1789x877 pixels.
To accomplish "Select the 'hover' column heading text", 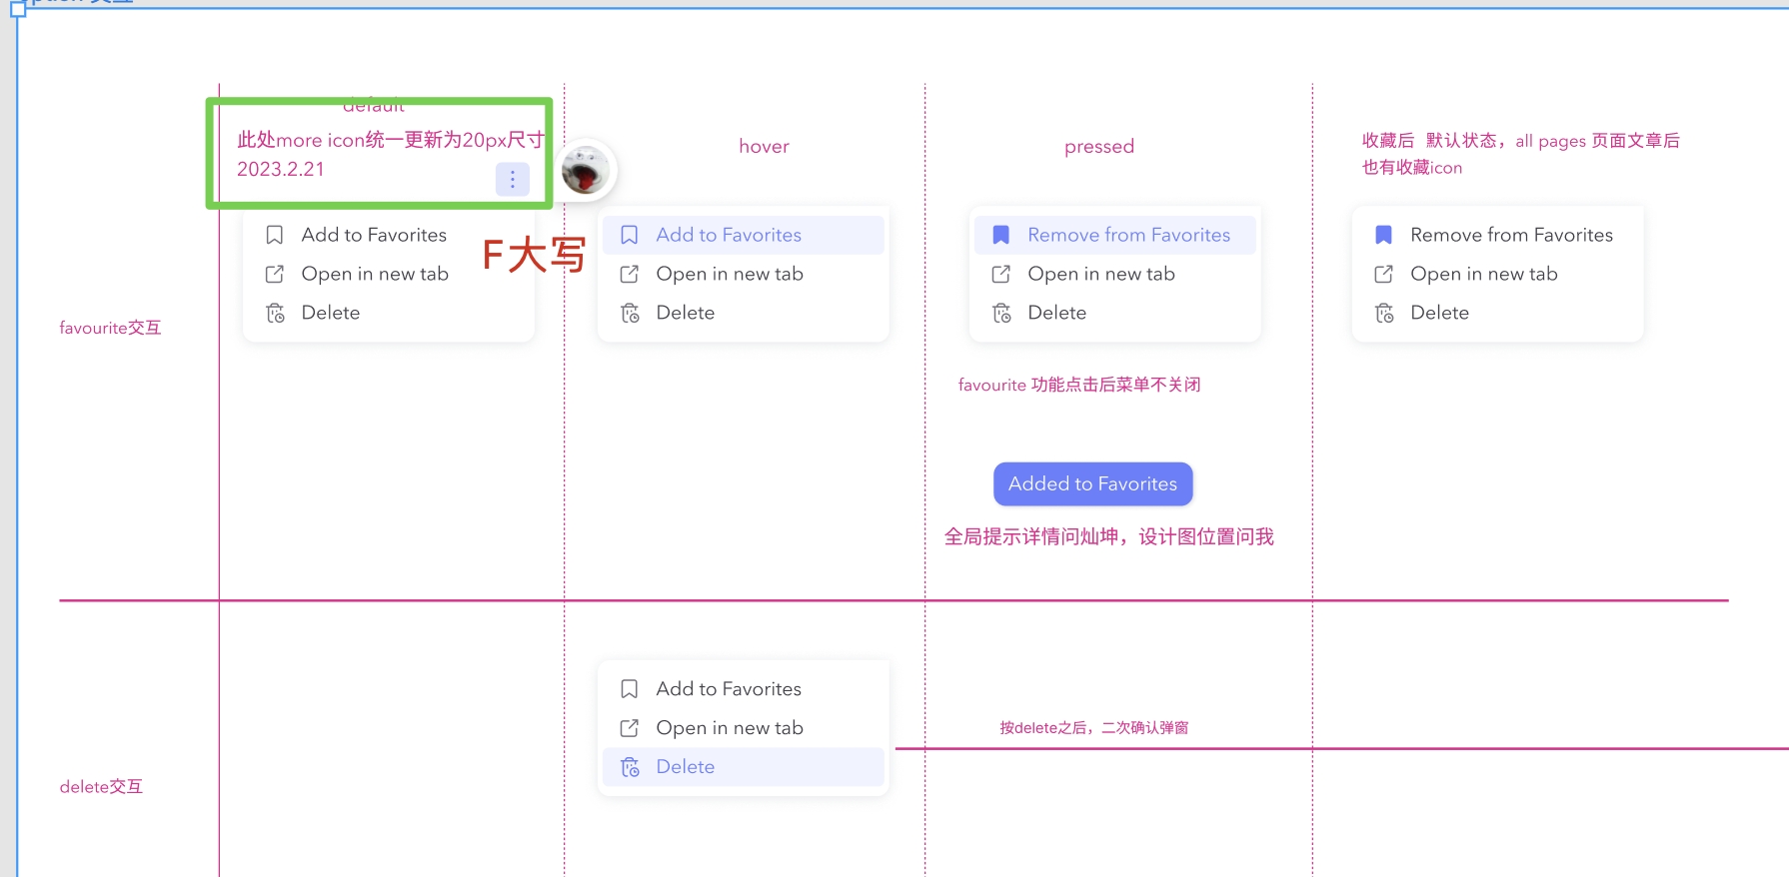I will (x=765, y=146).
